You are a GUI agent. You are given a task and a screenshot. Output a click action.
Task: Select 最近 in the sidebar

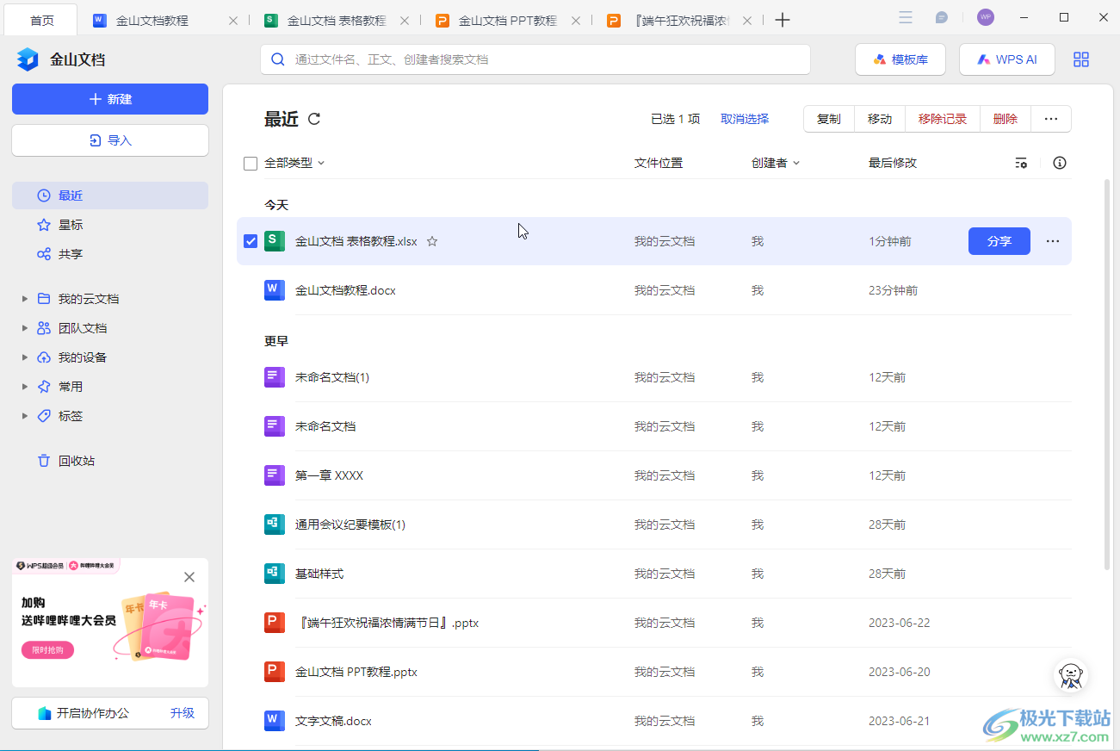110,196
